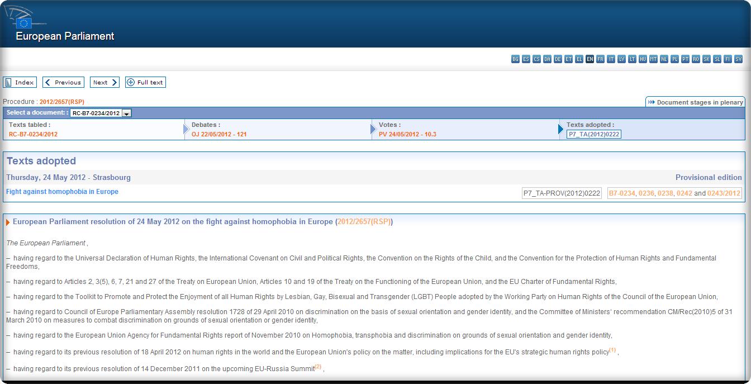This screenshot has height=384, width=751.
Task: Pick the Dutch (NL) language icon
Action: 664,59
